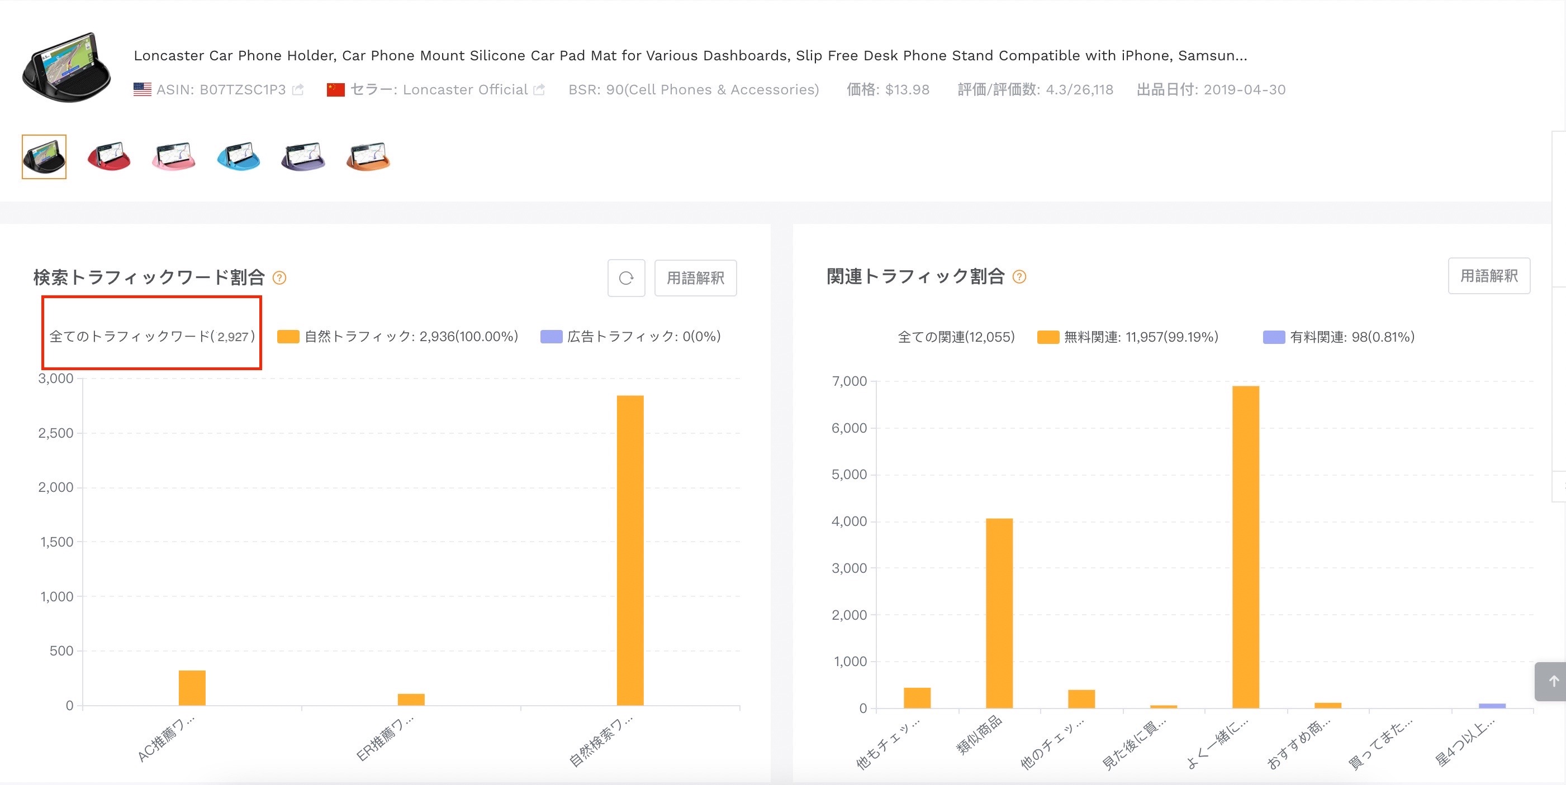Select the pink phone holder variant thumbnail
The height and width of the screenshot is (785, 1566).
pyautogui.click(x=174, y=157)
